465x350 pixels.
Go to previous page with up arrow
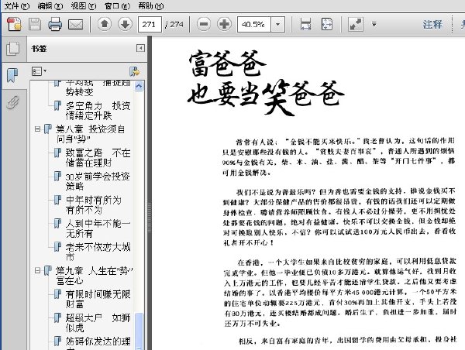[105, 24]
